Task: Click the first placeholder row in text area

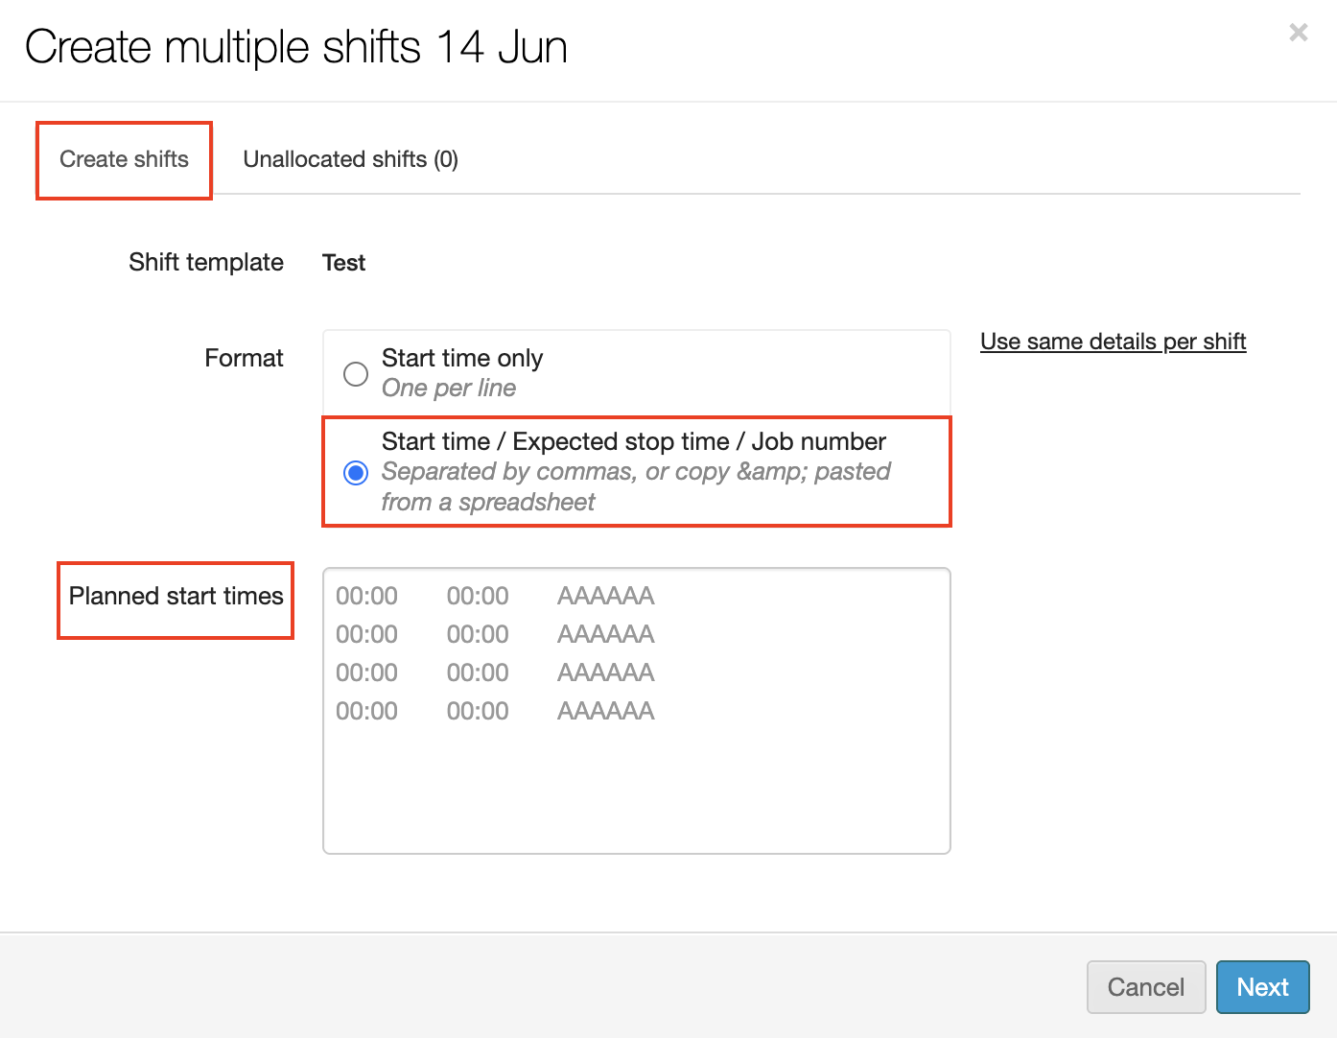Action: click(494, 597)
